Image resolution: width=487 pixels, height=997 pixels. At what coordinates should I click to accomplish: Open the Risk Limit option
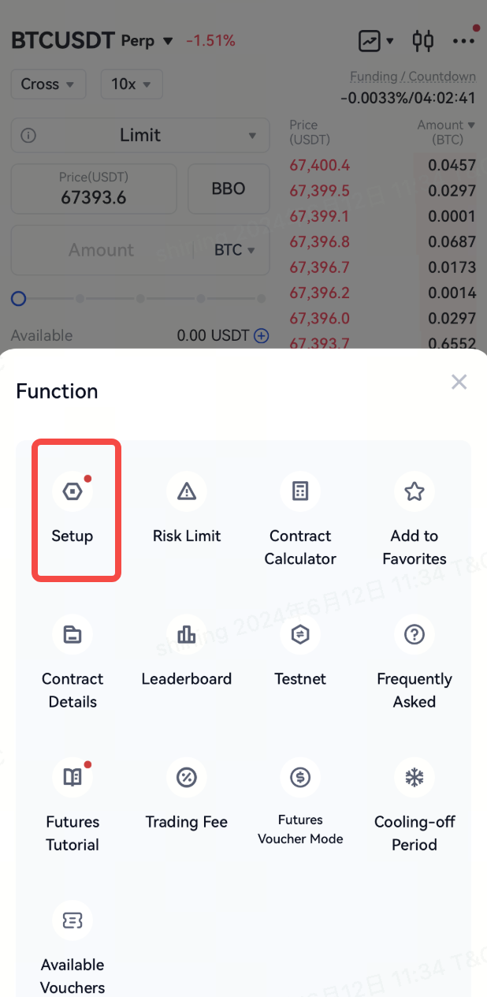(187, 510)
